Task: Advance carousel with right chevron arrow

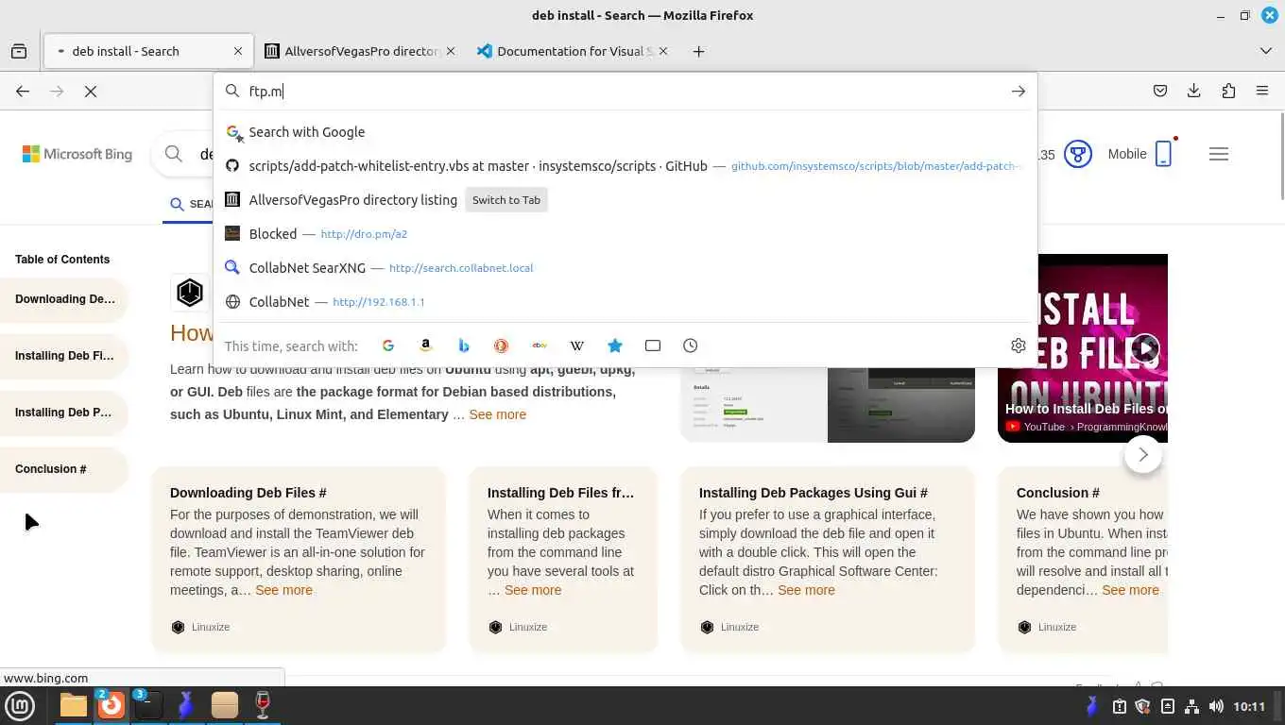Action: coord(1142,455)
